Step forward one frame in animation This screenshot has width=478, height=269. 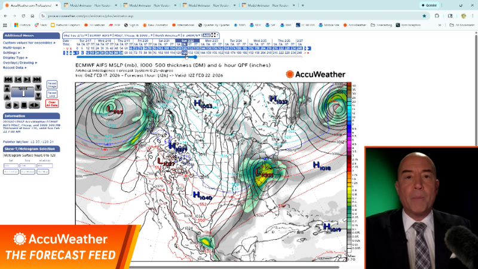(27, 80)
